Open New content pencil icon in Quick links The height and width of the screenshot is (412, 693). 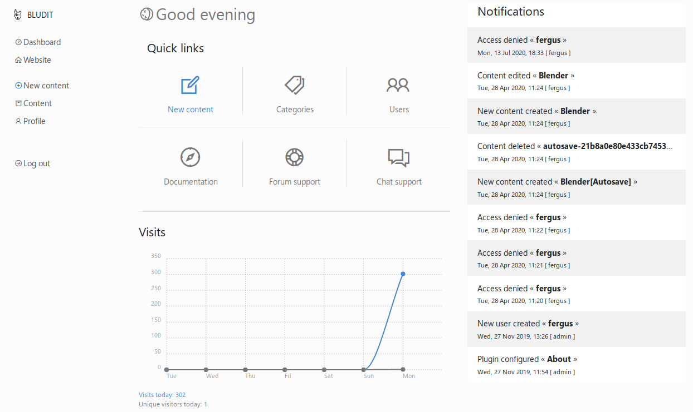(x=190, y=86)
